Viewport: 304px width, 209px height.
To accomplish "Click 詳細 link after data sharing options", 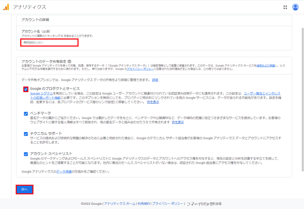I will pos(155,80).
